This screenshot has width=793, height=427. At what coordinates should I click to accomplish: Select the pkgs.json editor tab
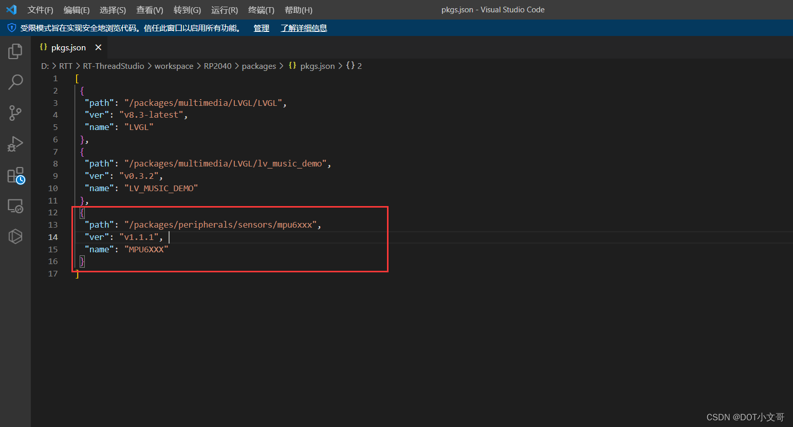click(x=69, y=47)
